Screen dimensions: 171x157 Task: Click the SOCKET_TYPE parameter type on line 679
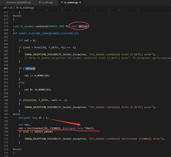click(x=56, y=26)
